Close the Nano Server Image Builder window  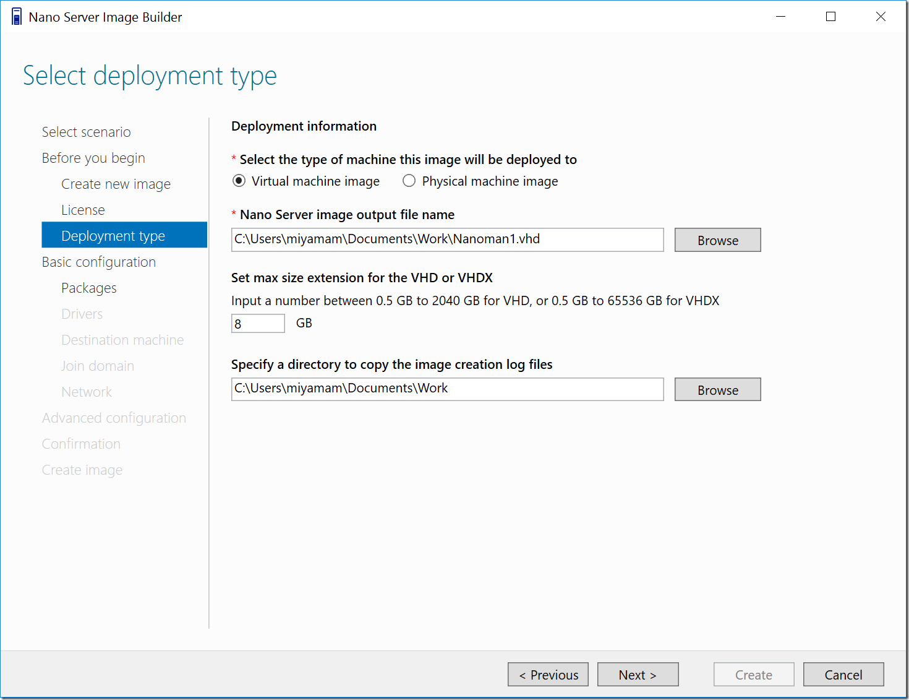tap(881, 17)
